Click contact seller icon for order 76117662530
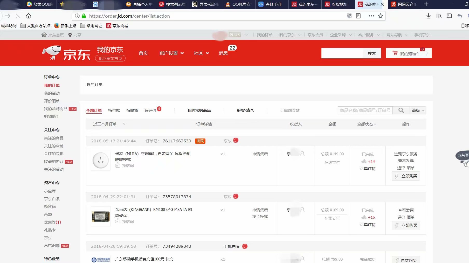Image resolution: width=469 pixels, height=263 pixels. click(x=236, y=140)
